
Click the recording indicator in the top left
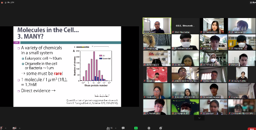click(2, 3)
